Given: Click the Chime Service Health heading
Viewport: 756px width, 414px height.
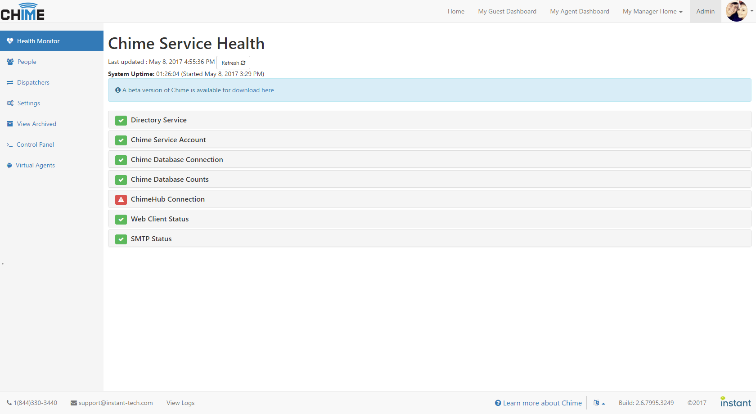Looking at the screenshot, I should (186, 43).
